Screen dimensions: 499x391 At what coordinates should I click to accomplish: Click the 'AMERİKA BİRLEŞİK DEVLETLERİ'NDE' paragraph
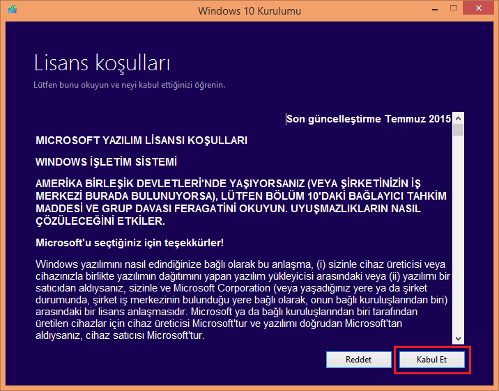[241, 202]
